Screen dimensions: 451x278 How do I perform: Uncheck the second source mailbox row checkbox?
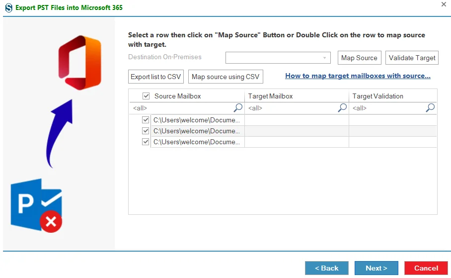[x=146, y=131]
